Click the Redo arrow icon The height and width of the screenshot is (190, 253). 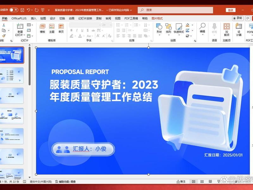click(x=36, y=10)
